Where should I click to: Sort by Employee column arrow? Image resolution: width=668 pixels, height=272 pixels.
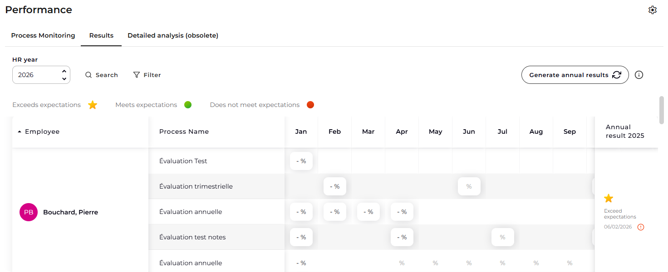[20, 131]
